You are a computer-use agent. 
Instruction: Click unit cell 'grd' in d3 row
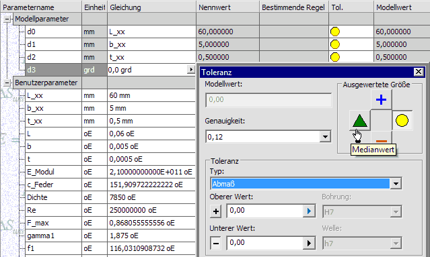[x=95, y=70]
